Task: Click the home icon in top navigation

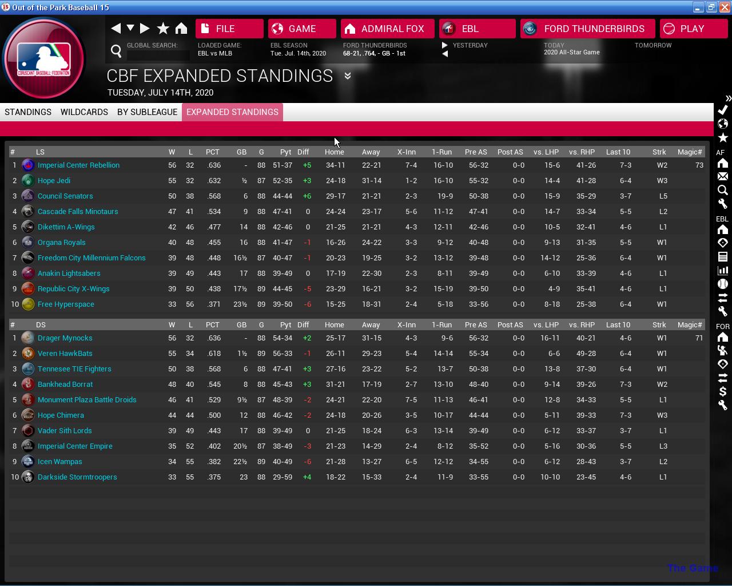Action: click(x=181, y=29)
